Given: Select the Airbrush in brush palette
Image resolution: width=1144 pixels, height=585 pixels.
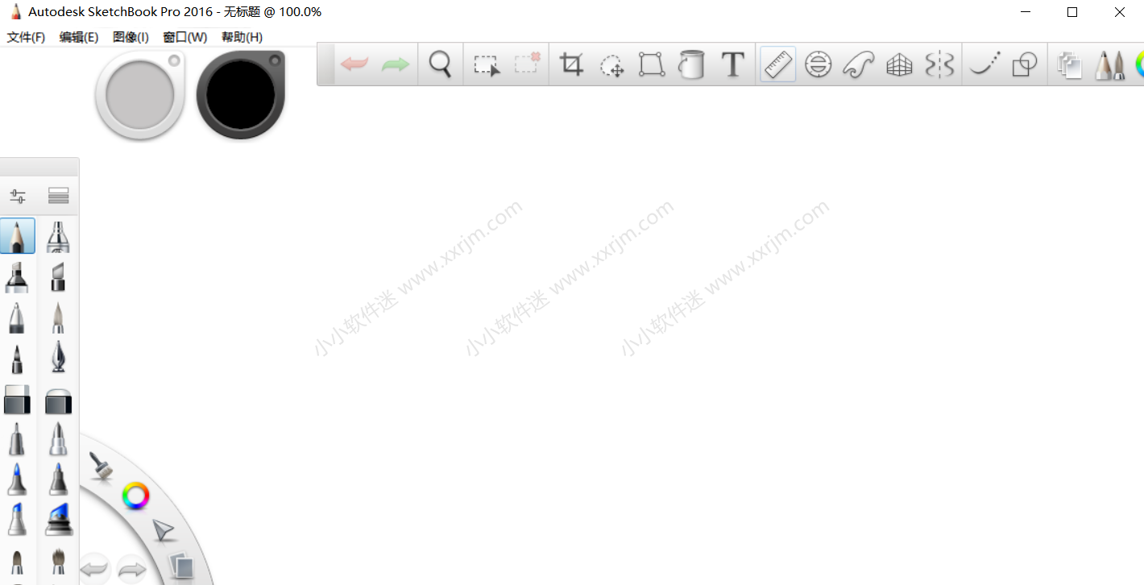Looking at the screenshot, I should [58, 236].
